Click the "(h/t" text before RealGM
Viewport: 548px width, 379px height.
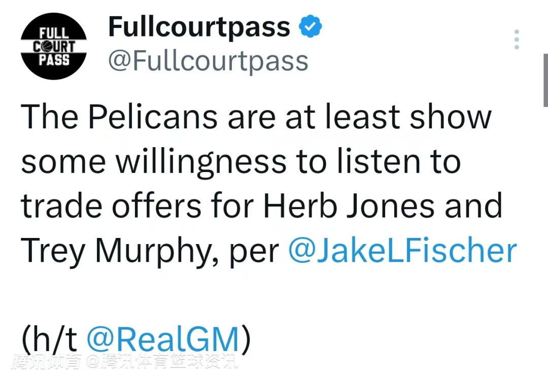pyautogui.click(x=49, y=339)
